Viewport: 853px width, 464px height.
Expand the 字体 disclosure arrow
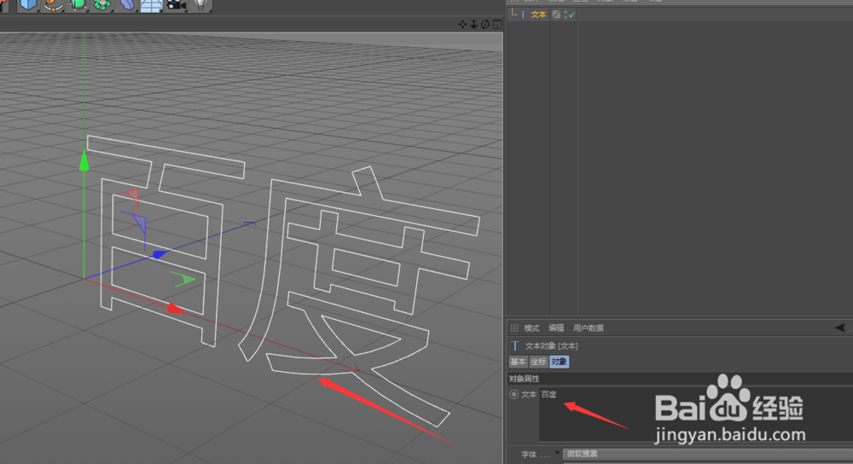point(557,453)
